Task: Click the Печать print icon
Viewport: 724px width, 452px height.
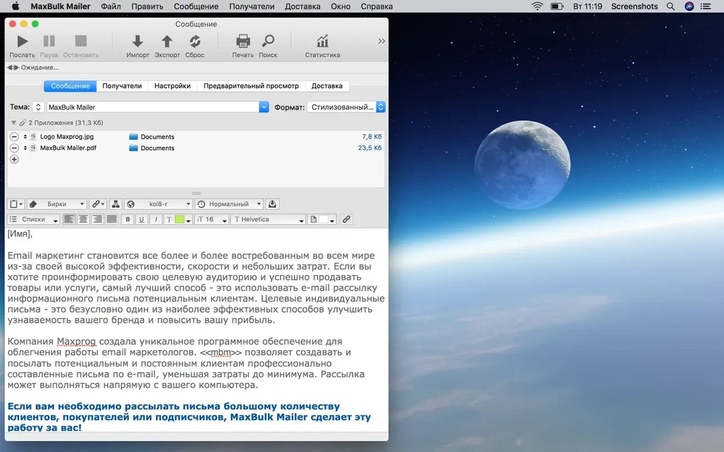Action: click(x=242, y=42)
